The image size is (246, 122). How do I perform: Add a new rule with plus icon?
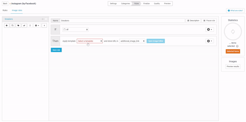(6, 25)
